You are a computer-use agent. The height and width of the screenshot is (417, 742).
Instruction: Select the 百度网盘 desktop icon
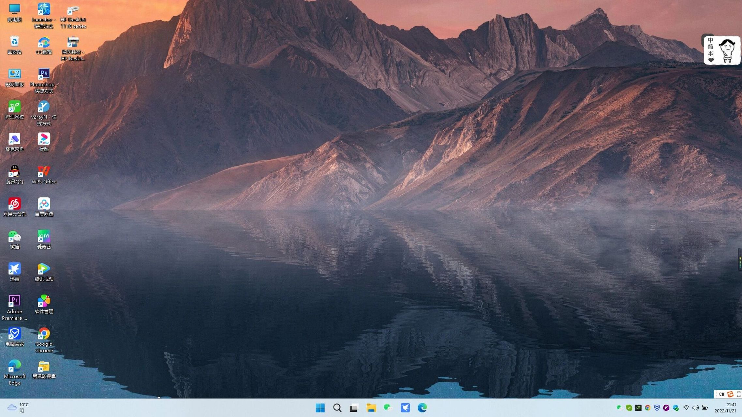44,204
